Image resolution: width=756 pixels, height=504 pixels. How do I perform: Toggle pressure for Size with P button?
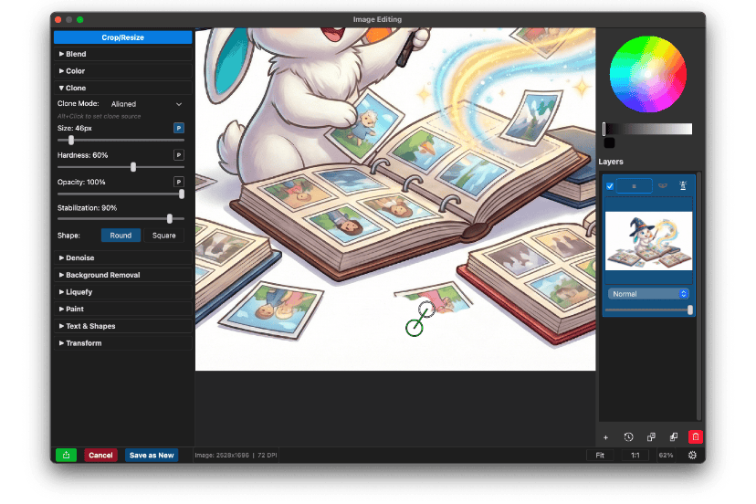tap(178, 129)
